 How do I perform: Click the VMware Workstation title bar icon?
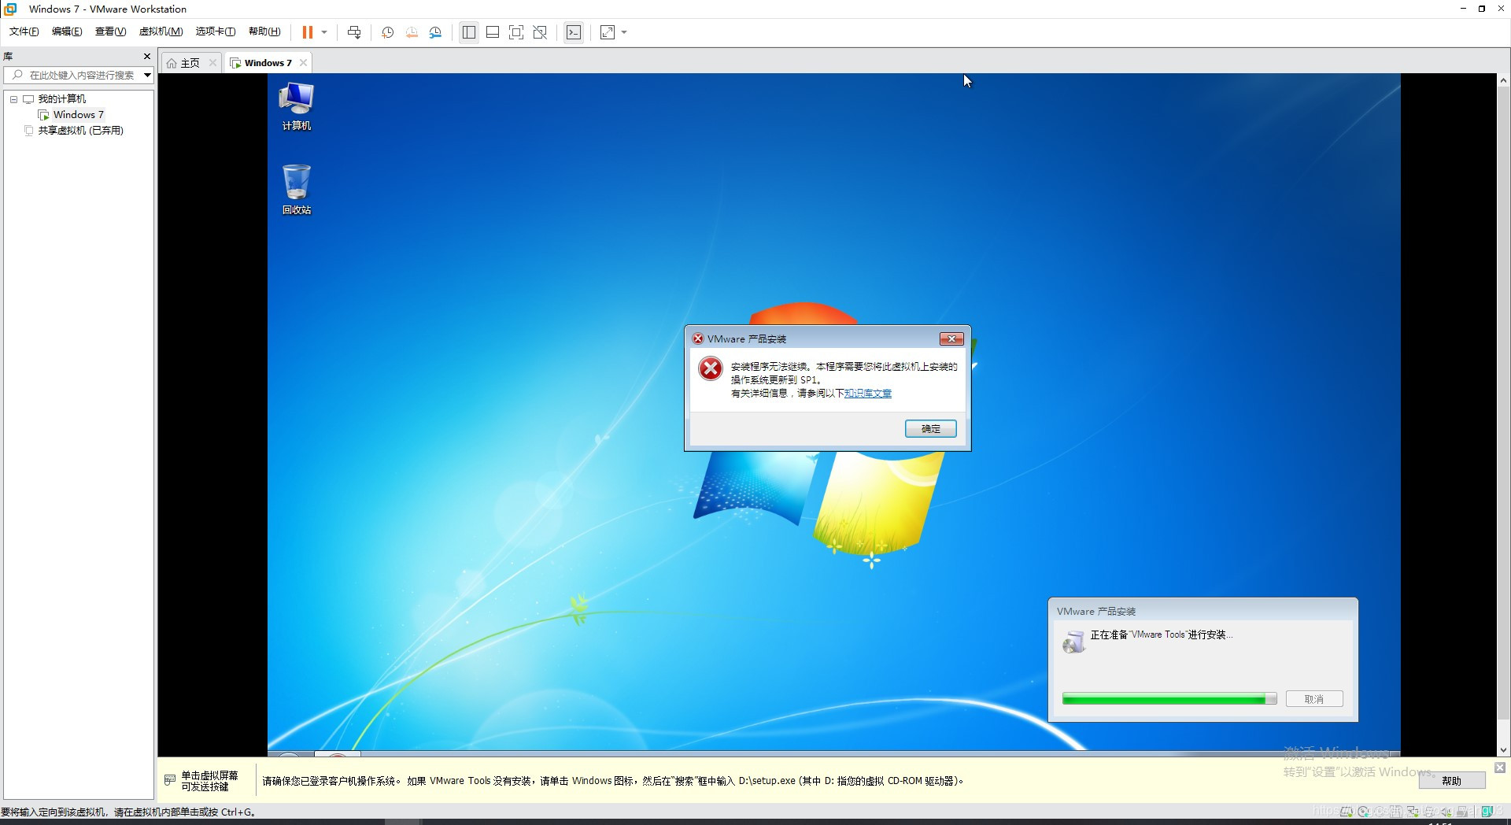[x=10, y=9]
